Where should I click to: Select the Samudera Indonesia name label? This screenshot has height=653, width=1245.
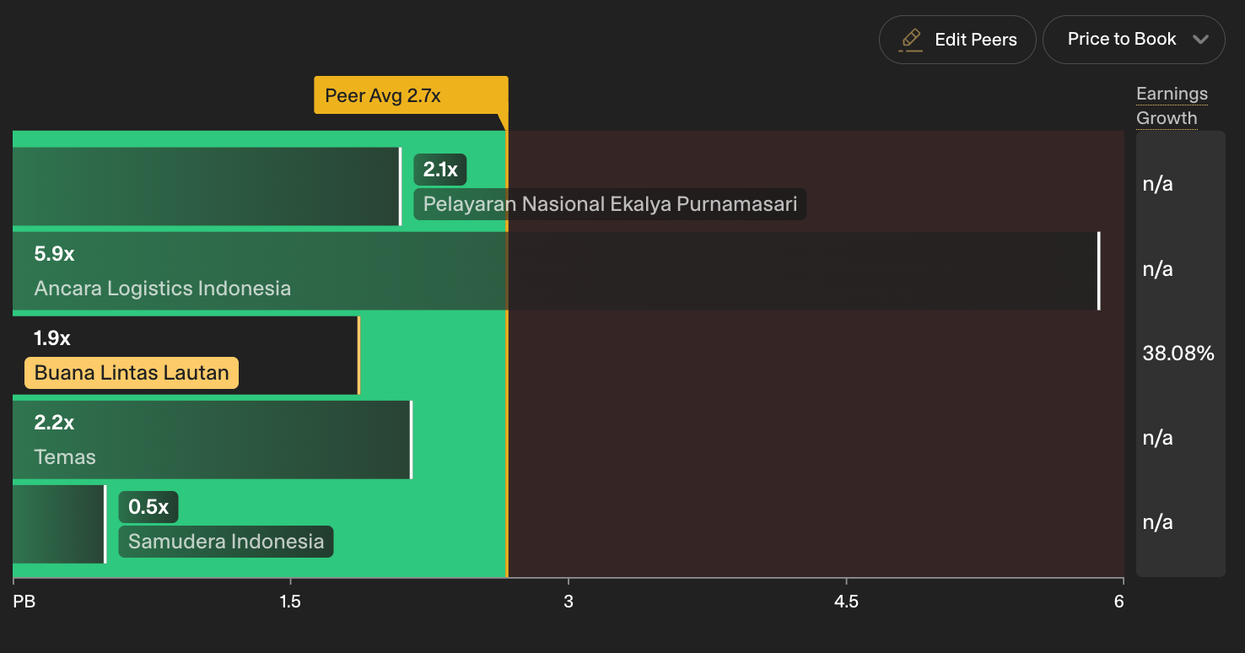[226, 542]
